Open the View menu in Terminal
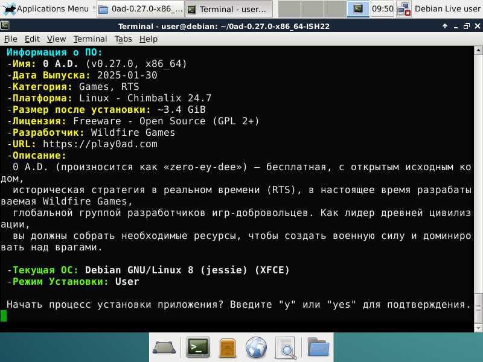Viewport: 483px width, 362px height. coord(56,39)
